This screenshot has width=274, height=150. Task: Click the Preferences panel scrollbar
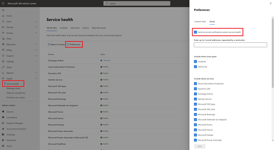pyautogui.click(x=273, y=52)
